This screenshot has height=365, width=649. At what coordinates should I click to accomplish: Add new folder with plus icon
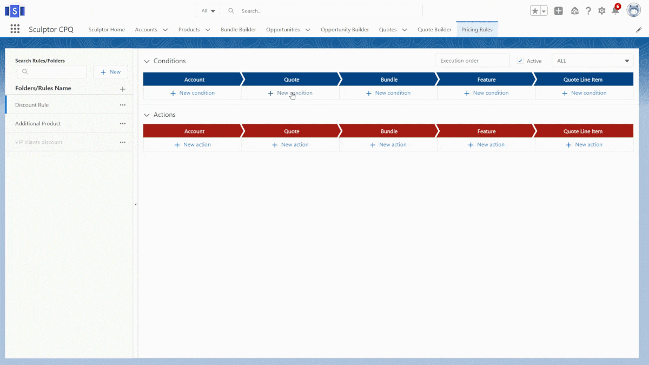[x=123, y=89]
